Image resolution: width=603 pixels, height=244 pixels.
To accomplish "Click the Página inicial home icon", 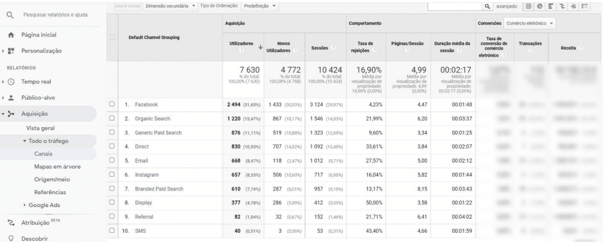I will [x=11, y=35].
